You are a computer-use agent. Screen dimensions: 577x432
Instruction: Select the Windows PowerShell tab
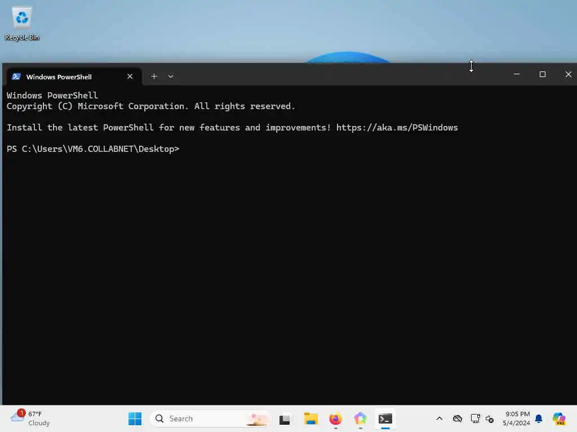74,76
